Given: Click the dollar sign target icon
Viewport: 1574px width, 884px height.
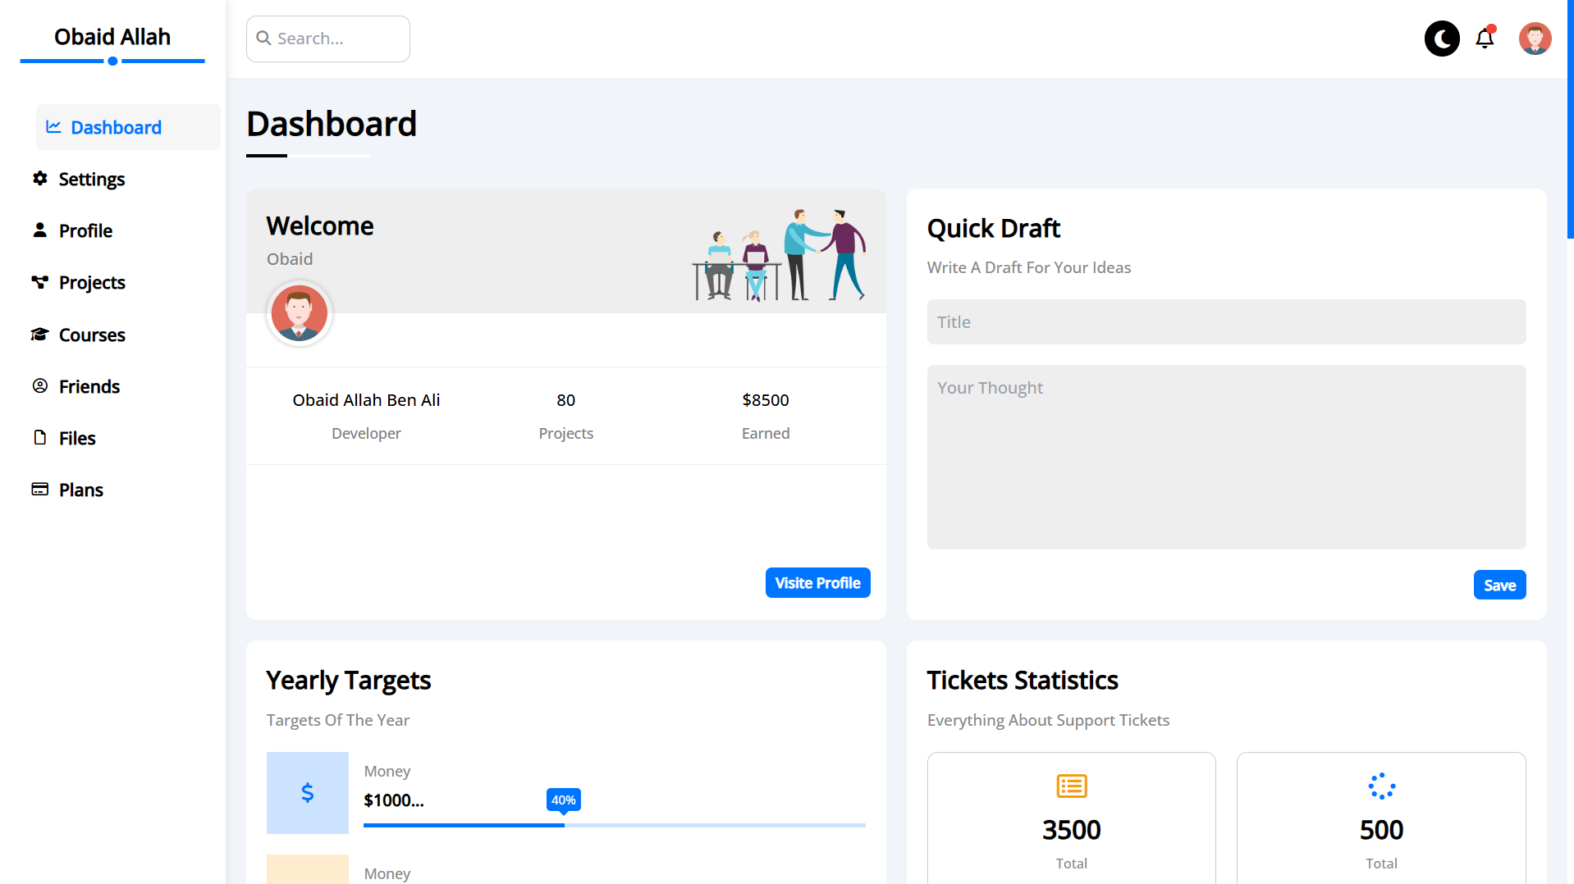Looking at the screenshot, I should tap(308, 793).
